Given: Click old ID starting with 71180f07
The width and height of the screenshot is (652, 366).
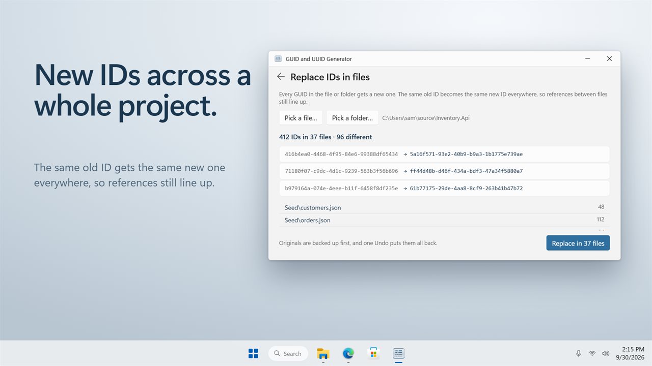Looking at the screenshot, I should pyautogui.click(x=341, y=171).
